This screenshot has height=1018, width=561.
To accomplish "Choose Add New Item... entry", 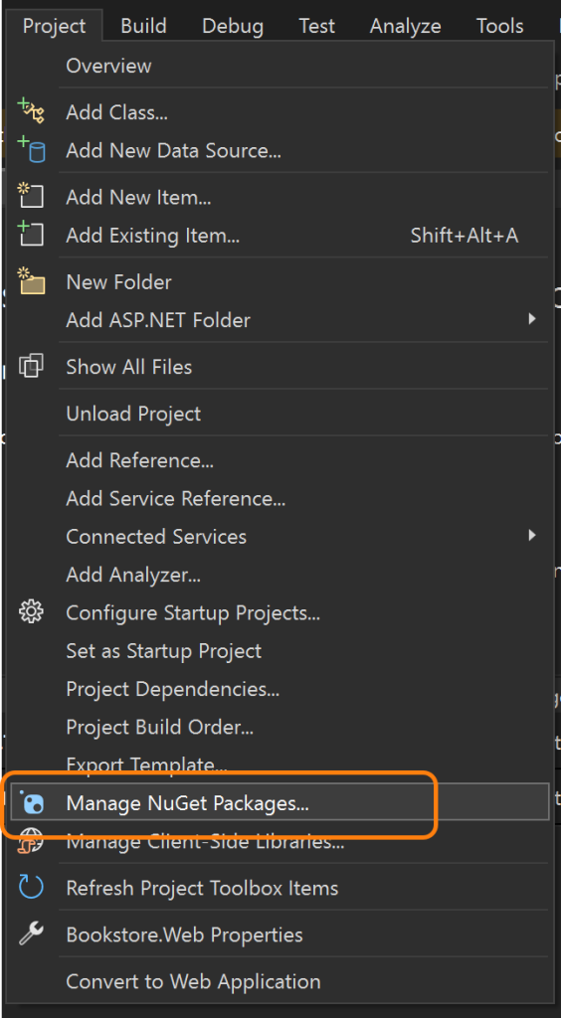I will pyautogui.click(x=280, y=197).
